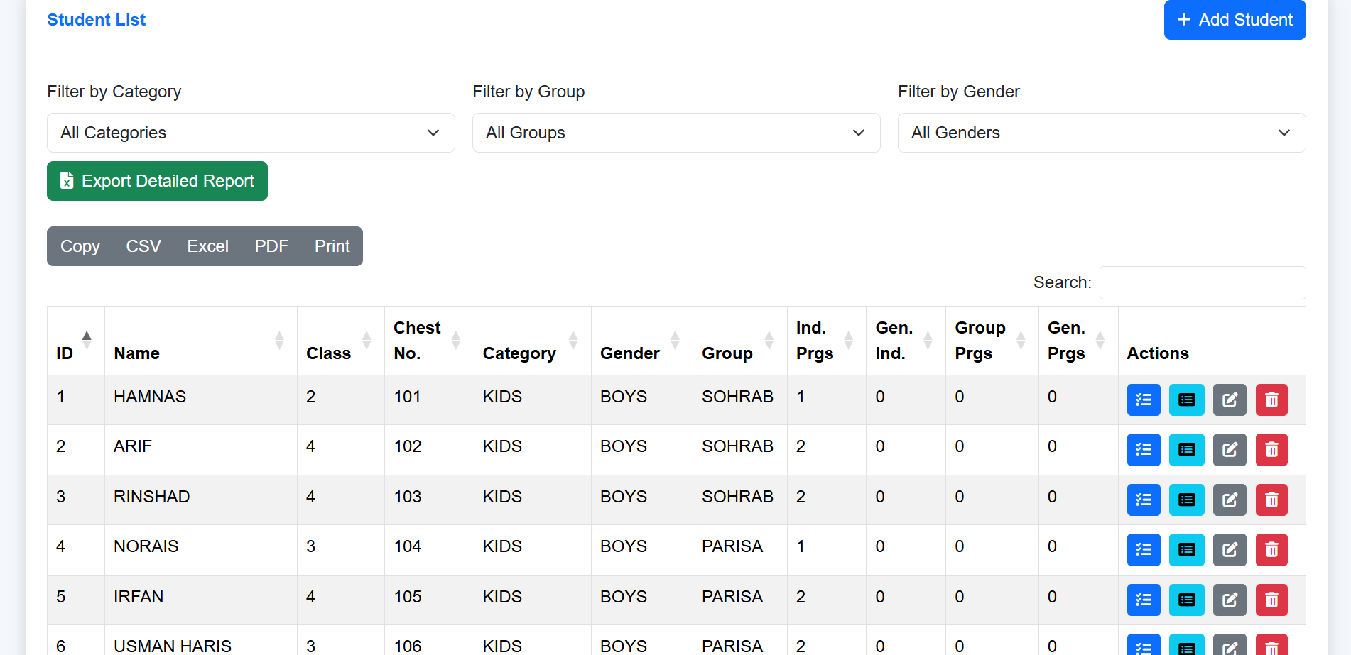Delete the IRFAN student row
1351x655 pixels.
coord(1271,600)
